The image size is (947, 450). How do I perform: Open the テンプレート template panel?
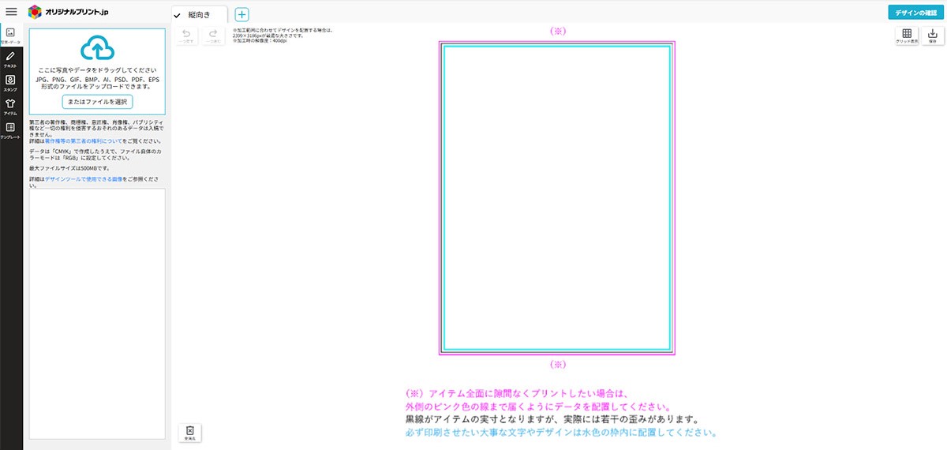point(10,130)
